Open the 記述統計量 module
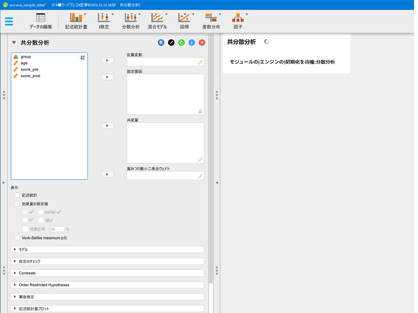Screen dimensions: 418x313 (76, 21)
